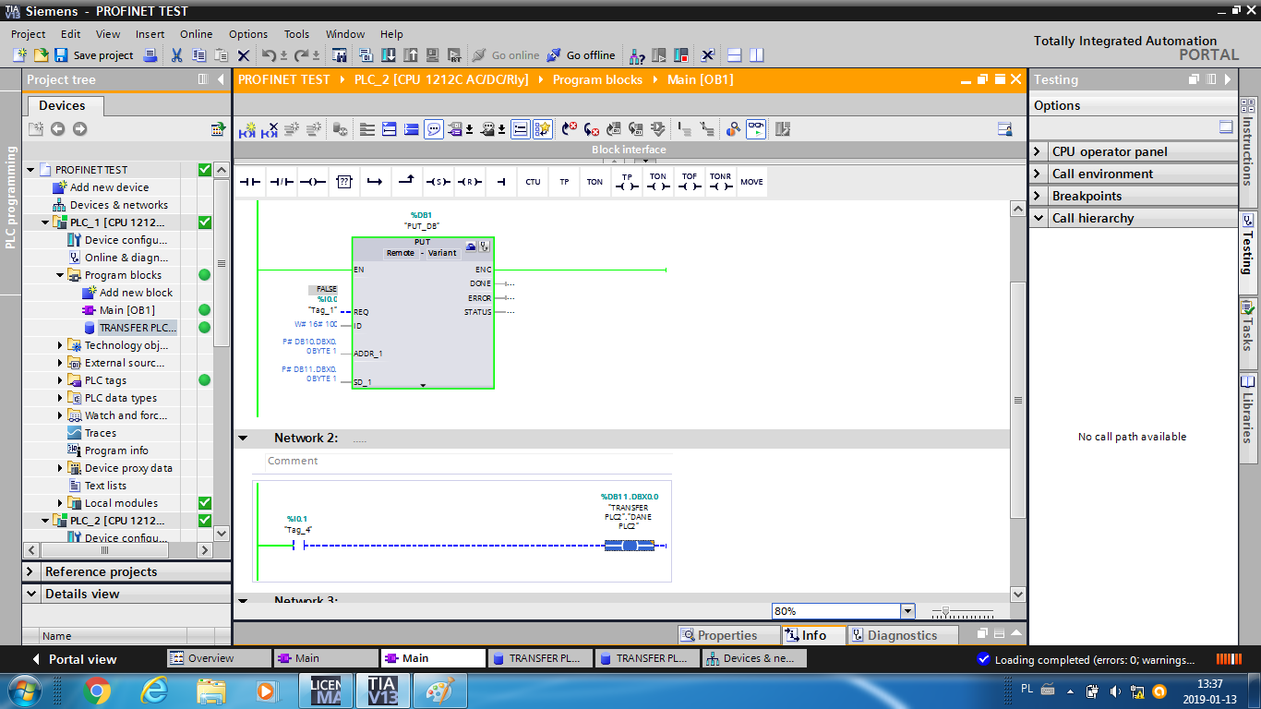Toggle network comments display button

coord(521,129)
